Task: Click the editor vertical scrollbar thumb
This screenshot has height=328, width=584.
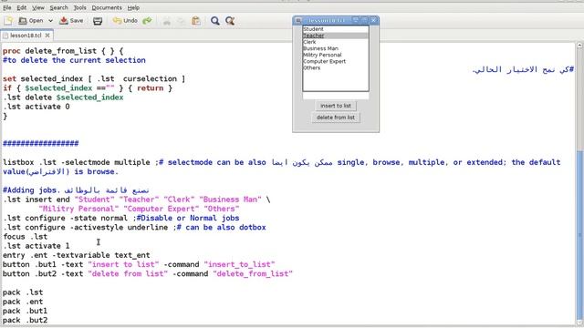Action: tap(580, 236)
